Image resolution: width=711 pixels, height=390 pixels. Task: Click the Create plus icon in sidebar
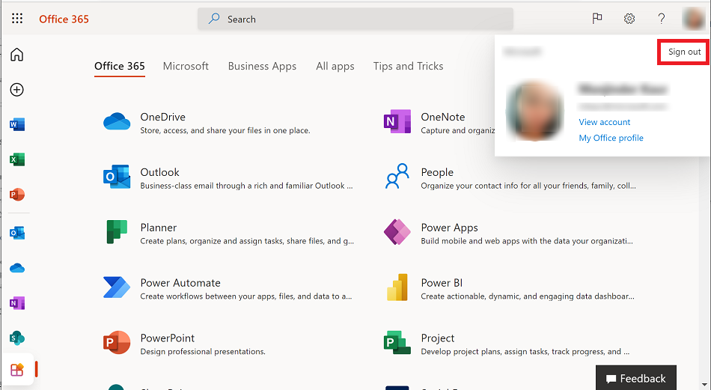point(16,90)
